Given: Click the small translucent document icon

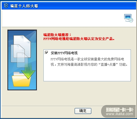Looking at the screenshot, I should tap(22, 60).
